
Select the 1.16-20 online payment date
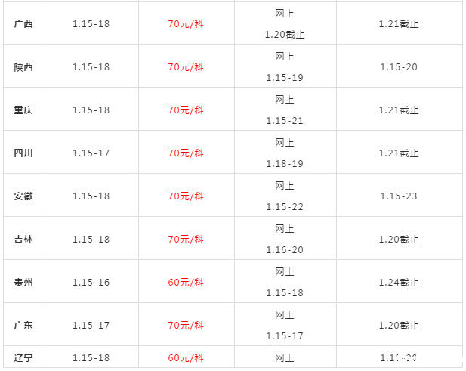coord(285,249)
